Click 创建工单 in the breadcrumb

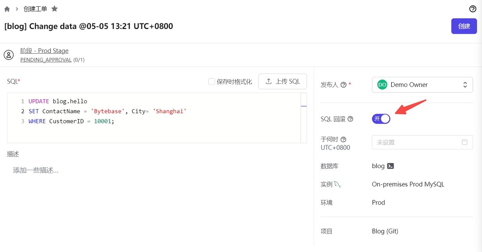[x=35, y=9]
